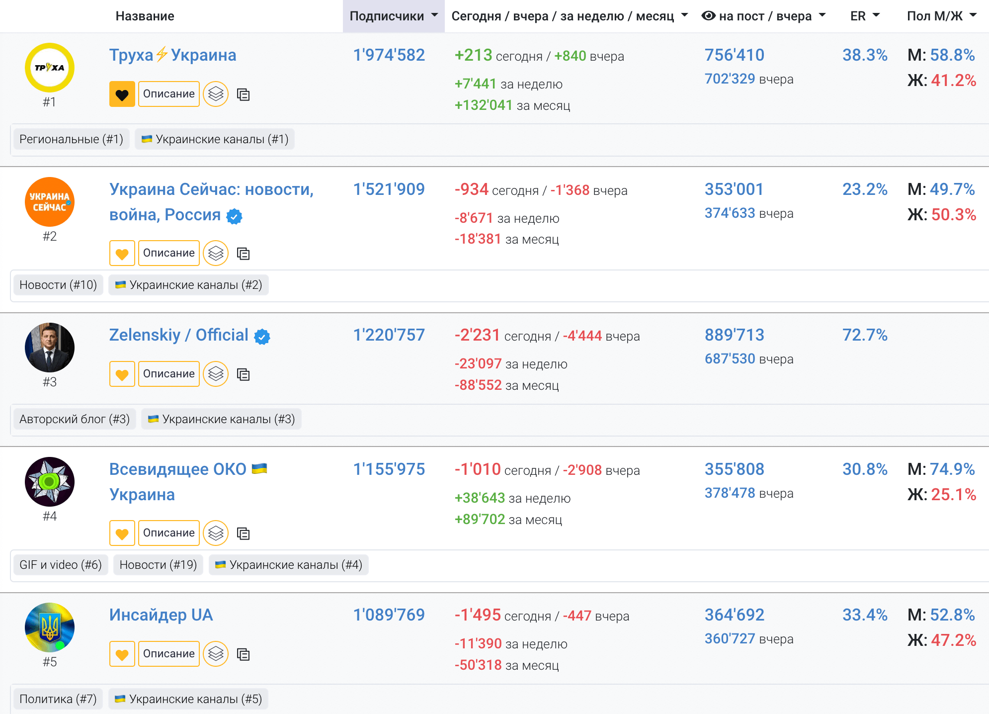The width and height of the screenshot is (989, 714).
Task: Open Украина Сейчас: новости, война, Россия link
Action: tap(211, 202)
